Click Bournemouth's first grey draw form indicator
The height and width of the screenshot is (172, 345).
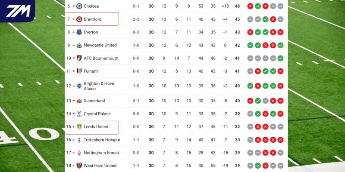(x=250, y=58)
